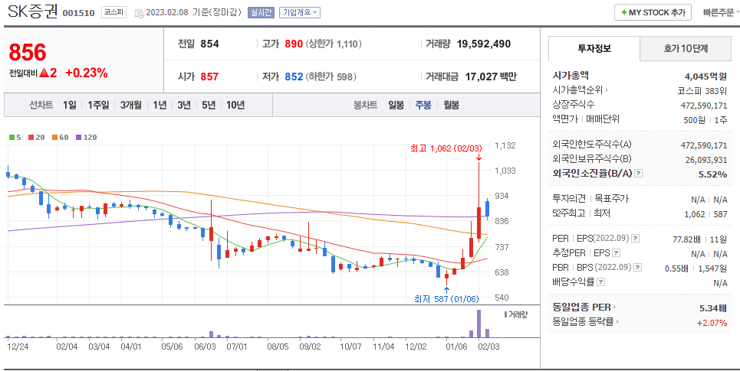Click the 동일업종 PER value 5.34배
Viewport: 740px width, 371px height.
click(x=713, y=308)
